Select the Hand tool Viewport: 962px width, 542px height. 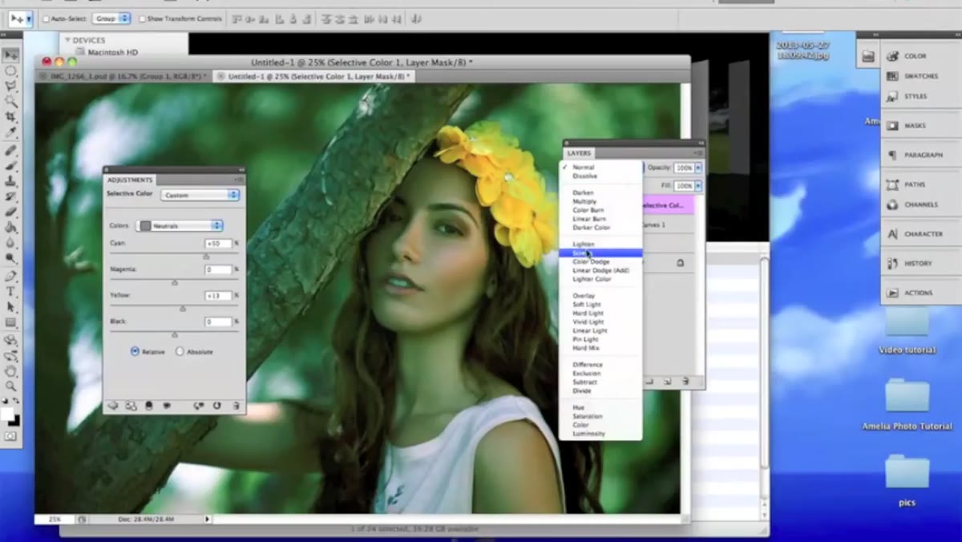pos(10,370)
